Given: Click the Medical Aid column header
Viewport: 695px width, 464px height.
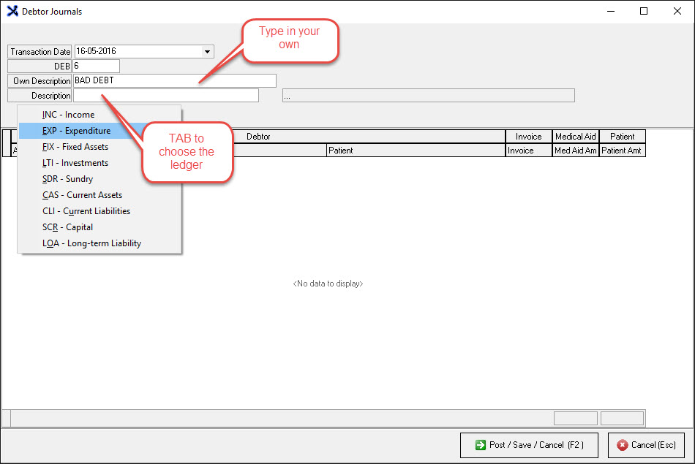Looking at the screenshot, I should click(575, 137).
